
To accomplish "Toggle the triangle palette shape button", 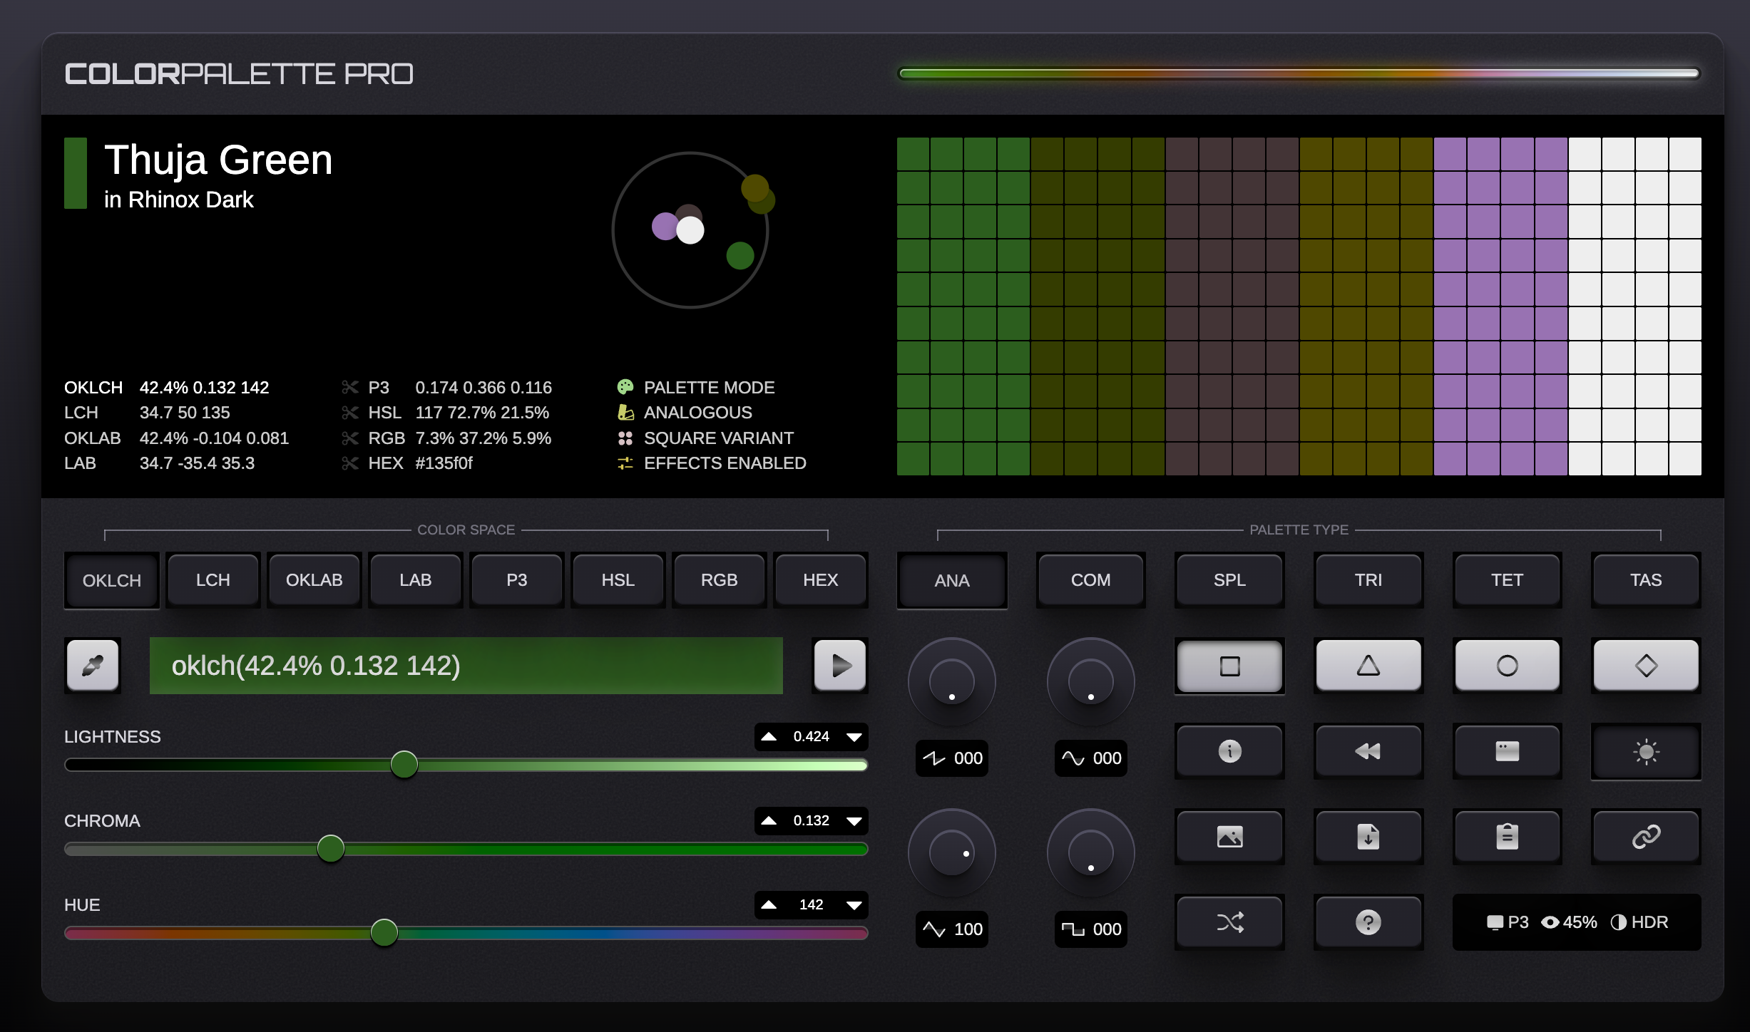I will pyautogui.click(x=1368, y=666).
